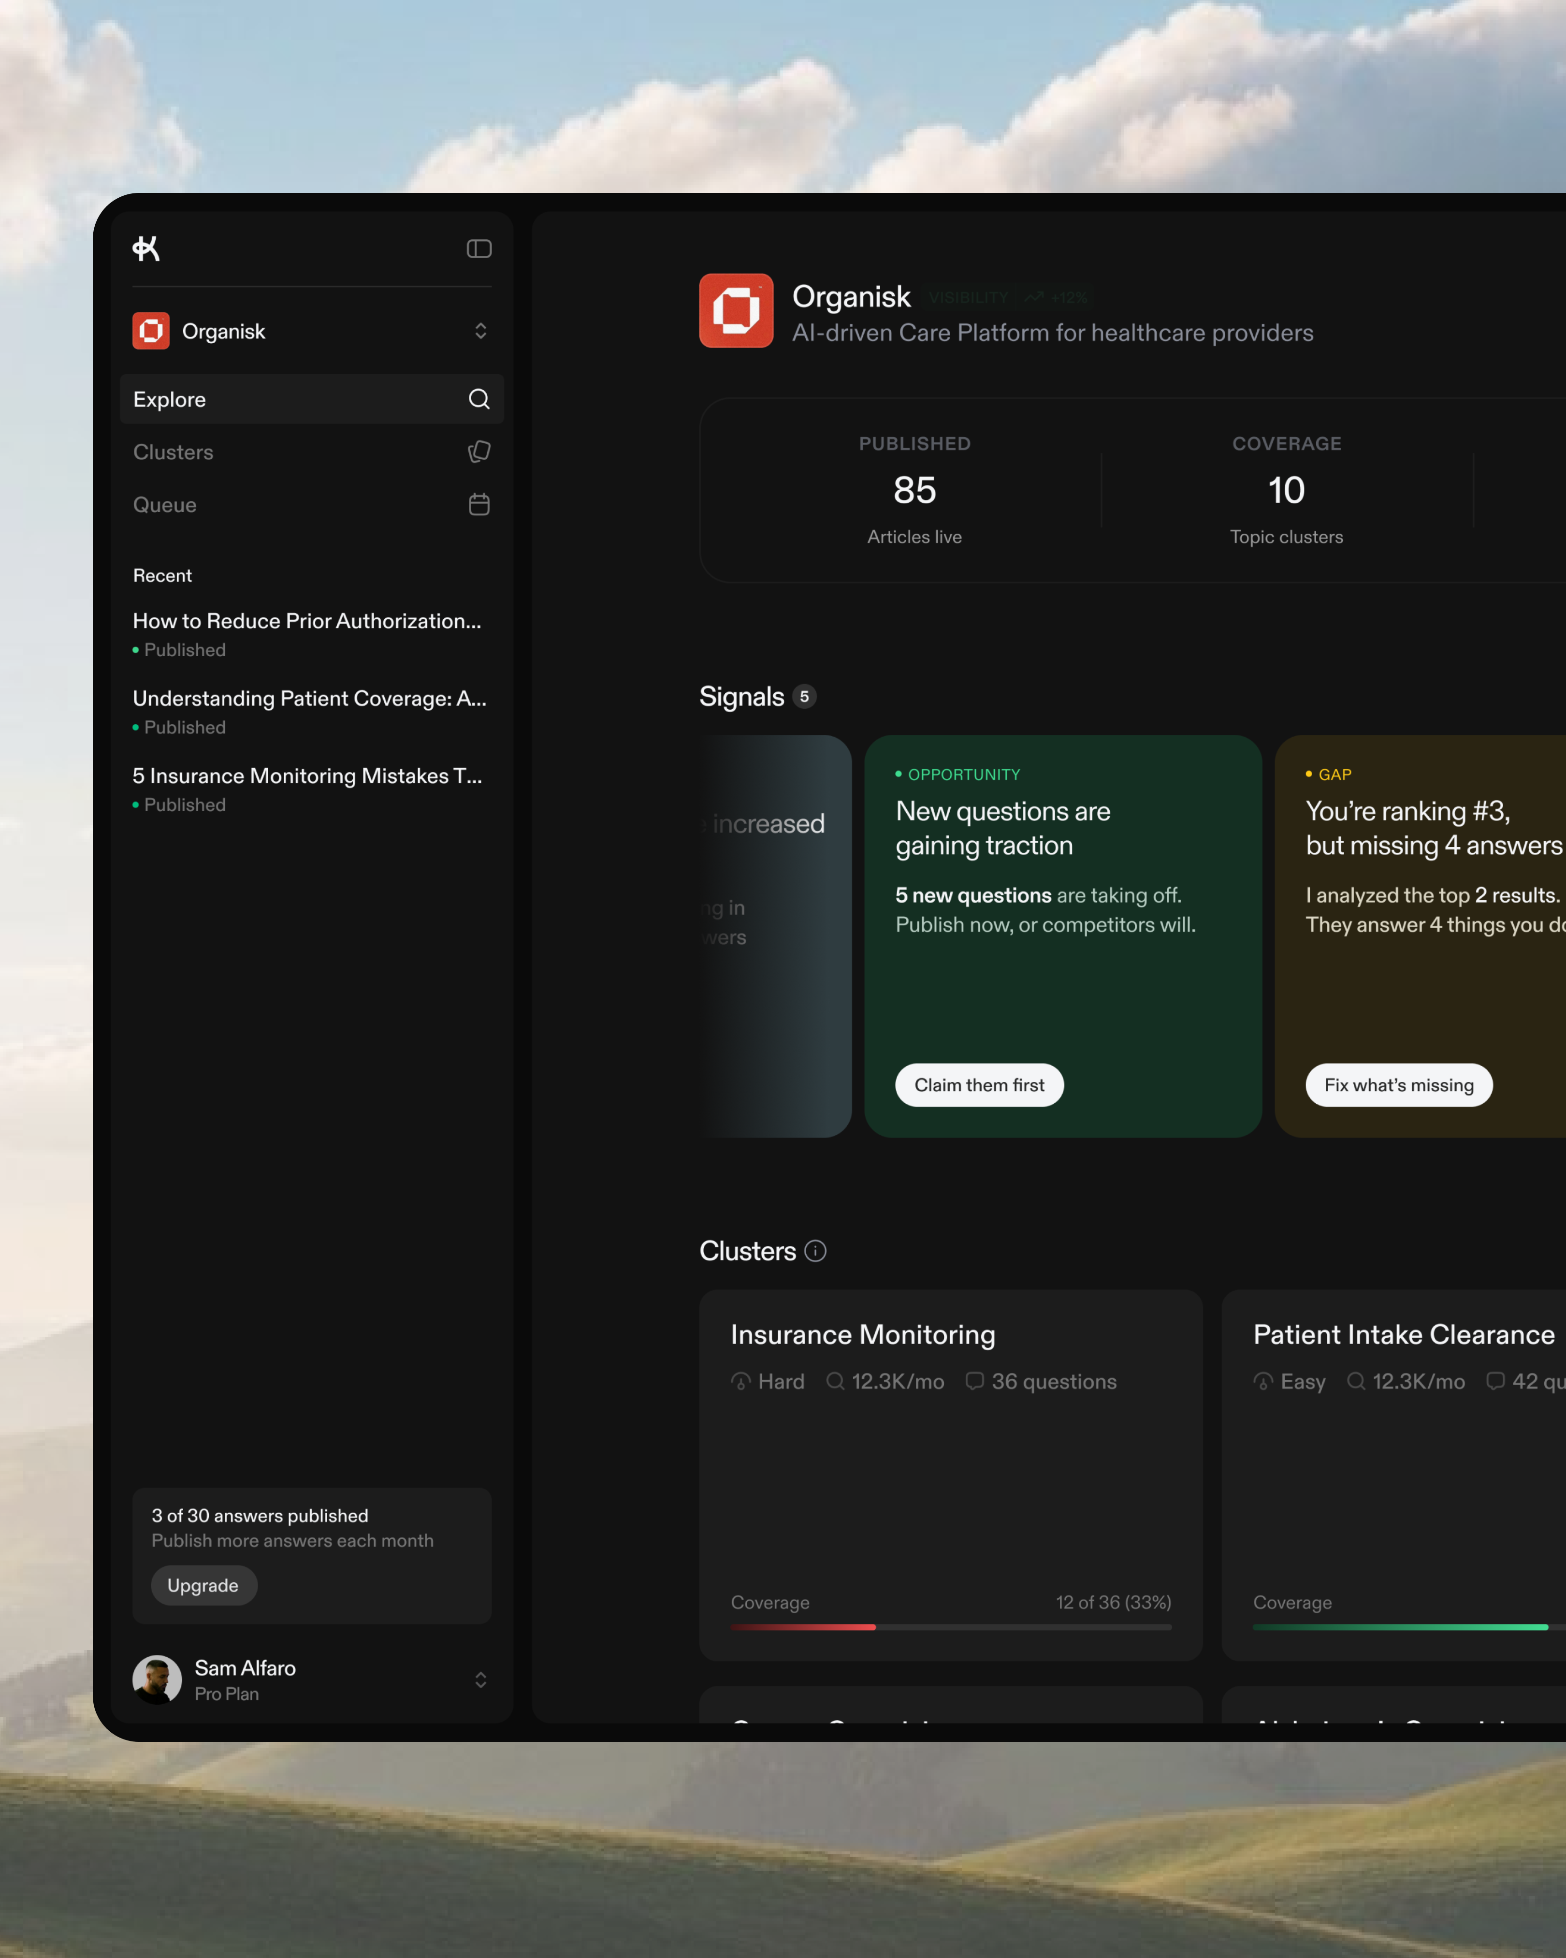This screenshot has width=1566, height=1958.
Task: Click the Organisk logo in header
Action: pos(735,310)
